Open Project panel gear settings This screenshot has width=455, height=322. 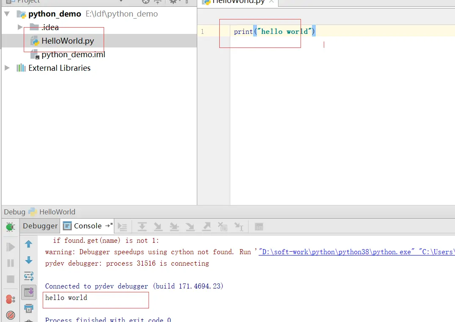click(x=173, y=1)
